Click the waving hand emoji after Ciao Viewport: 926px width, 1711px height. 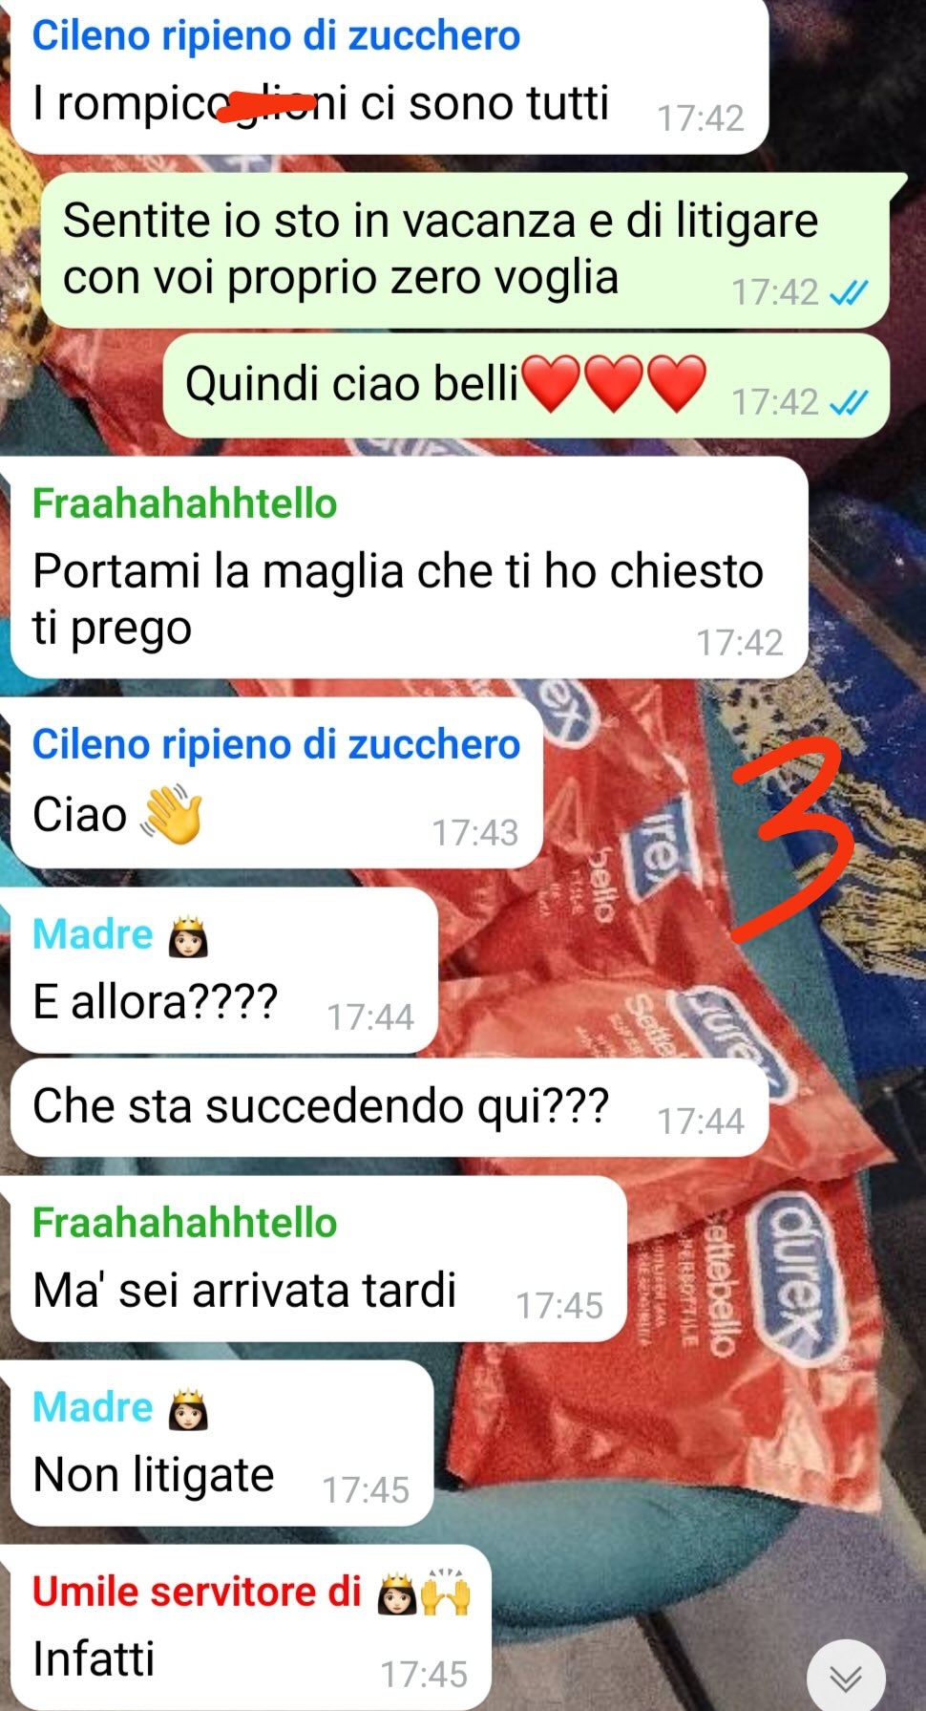tap(172, 815)
